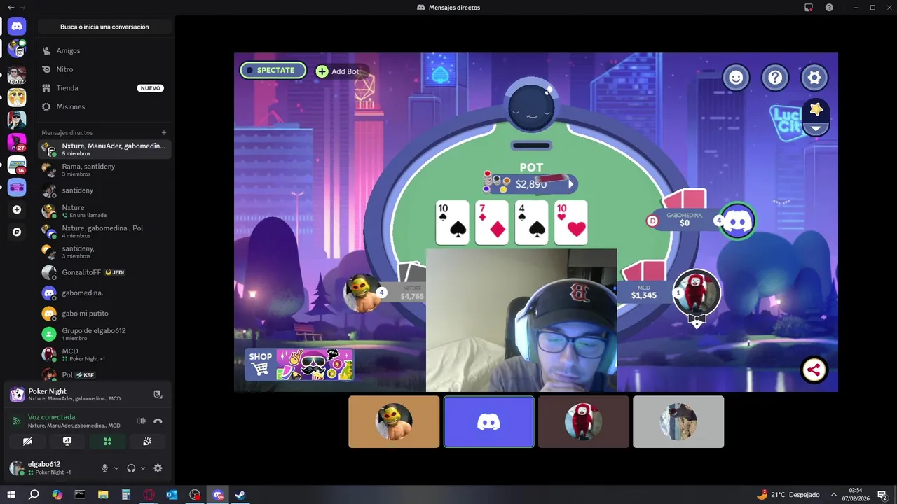Open Opera GX browser on the taskbar

coord(149,495)
